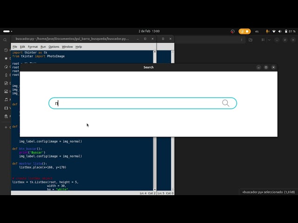
Task: Click the round tray app icon beside the recorder
Action: (x=233, y=31)
